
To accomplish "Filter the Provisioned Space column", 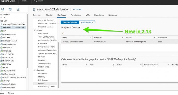I will click(168, 65).
